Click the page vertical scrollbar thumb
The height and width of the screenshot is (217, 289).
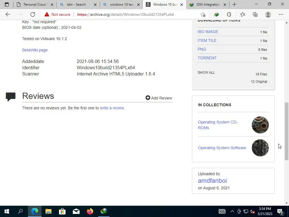pos(287,131)
